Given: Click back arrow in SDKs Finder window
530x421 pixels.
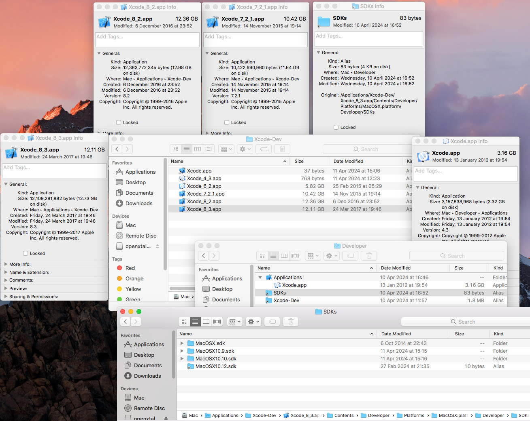Looking at the screenshot, I should click(x=126, y=322).
